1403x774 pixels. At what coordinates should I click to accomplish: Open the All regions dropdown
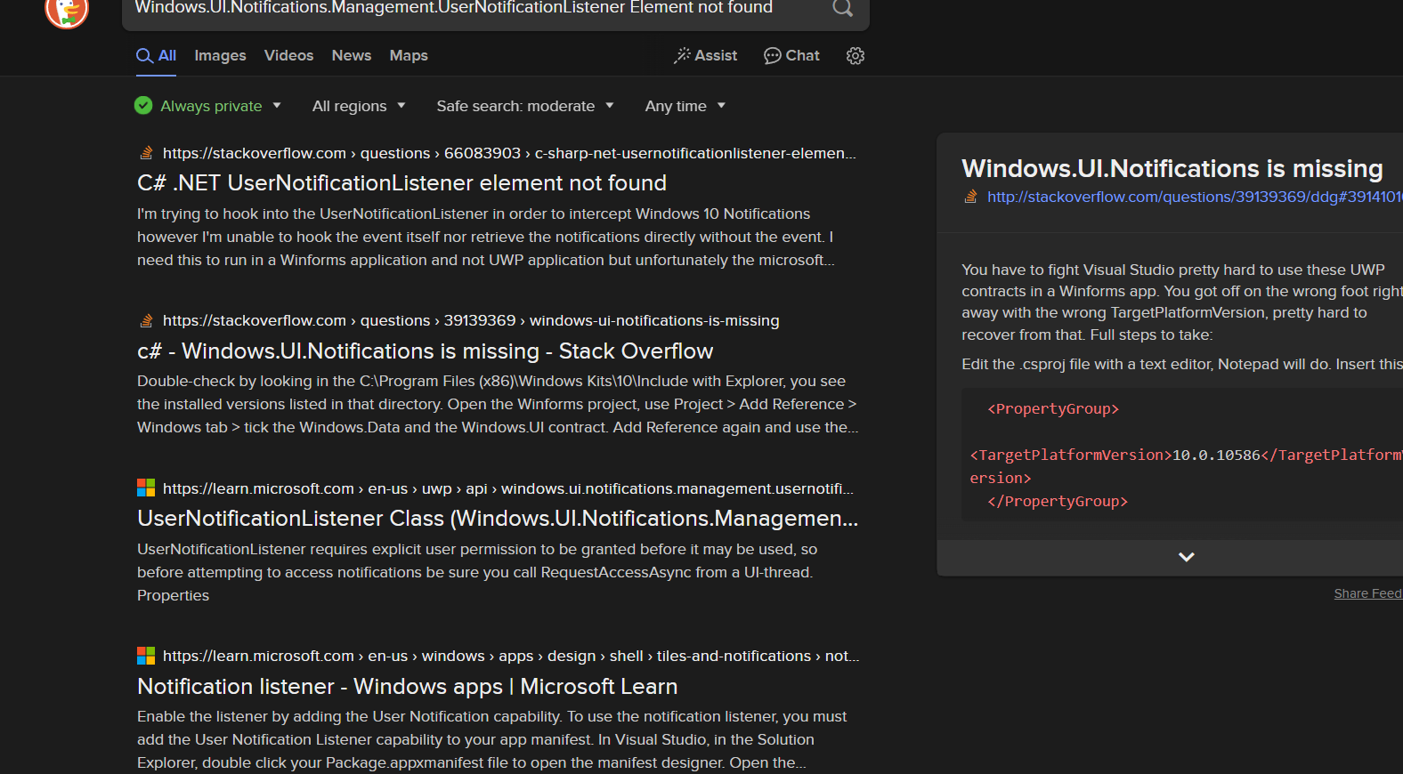(359, 106)
